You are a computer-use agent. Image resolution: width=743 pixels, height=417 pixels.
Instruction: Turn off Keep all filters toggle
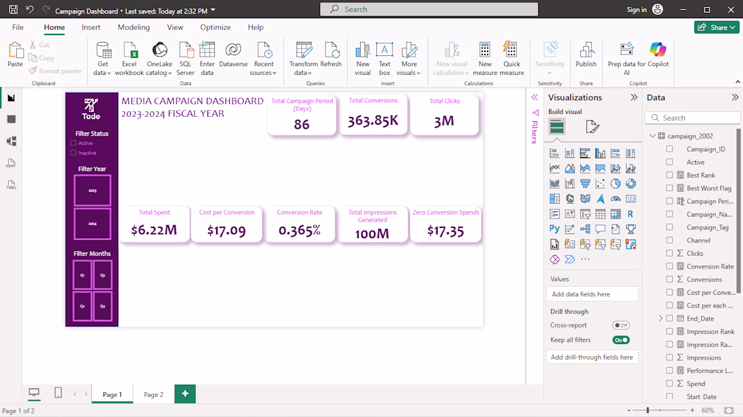click(621, 340)
